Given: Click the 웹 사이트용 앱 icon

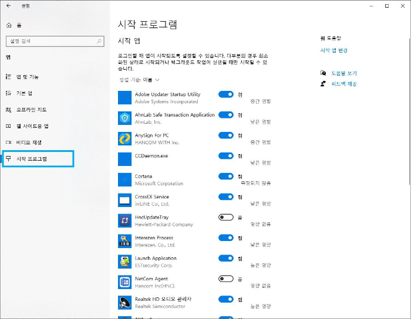Looking at the screenshot, I should click(8, 126).
